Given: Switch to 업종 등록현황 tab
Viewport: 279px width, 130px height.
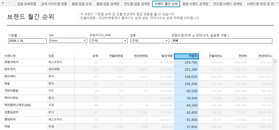Looking at the screenshot, I should (27, 4).
